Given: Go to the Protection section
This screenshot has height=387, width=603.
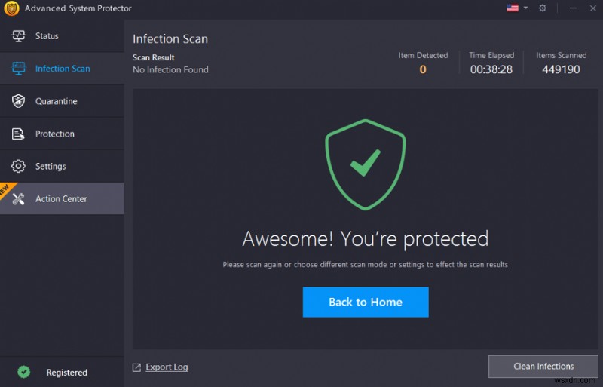Looking at the screenshot, I should coord(62,134).
